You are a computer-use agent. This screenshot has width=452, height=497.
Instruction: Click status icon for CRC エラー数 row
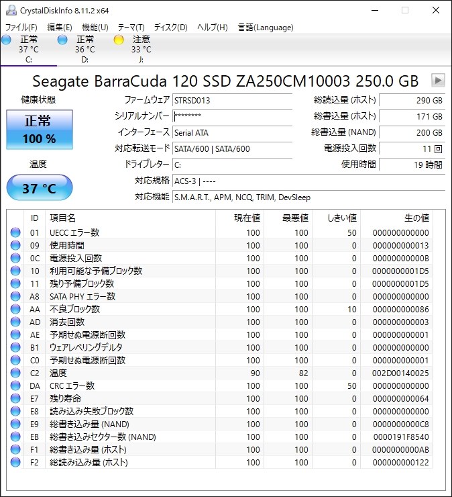[15, 386]
